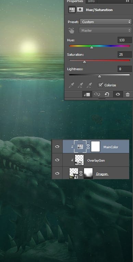Image resolution: width=133 pixels, height=262 pixels.
Task: Select the MainColor white layer mask thumbnail
Action: [x=96, y=146]
